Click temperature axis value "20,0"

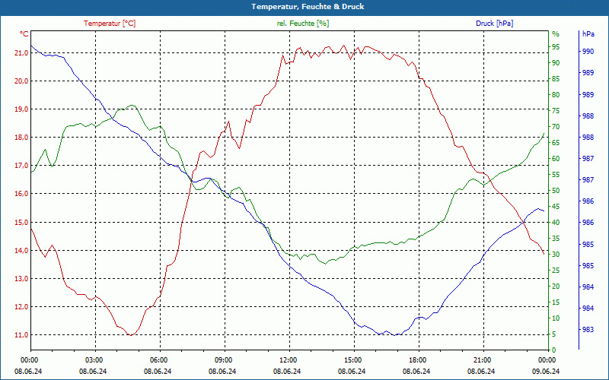(21, 81)
